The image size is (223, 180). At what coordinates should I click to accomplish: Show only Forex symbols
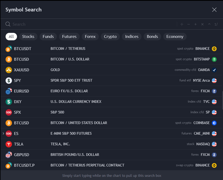(x=90, y=37)
